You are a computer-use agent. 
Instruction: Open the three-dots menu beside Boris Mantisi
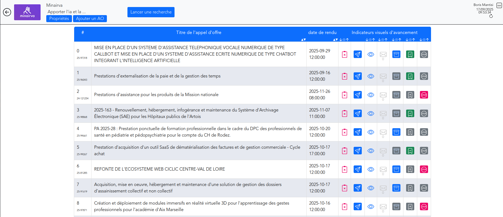499,5
